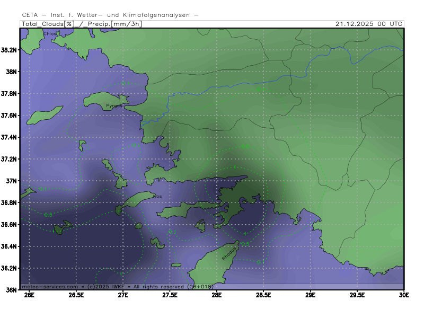Click the 26.5E longitude tick label

76,295
